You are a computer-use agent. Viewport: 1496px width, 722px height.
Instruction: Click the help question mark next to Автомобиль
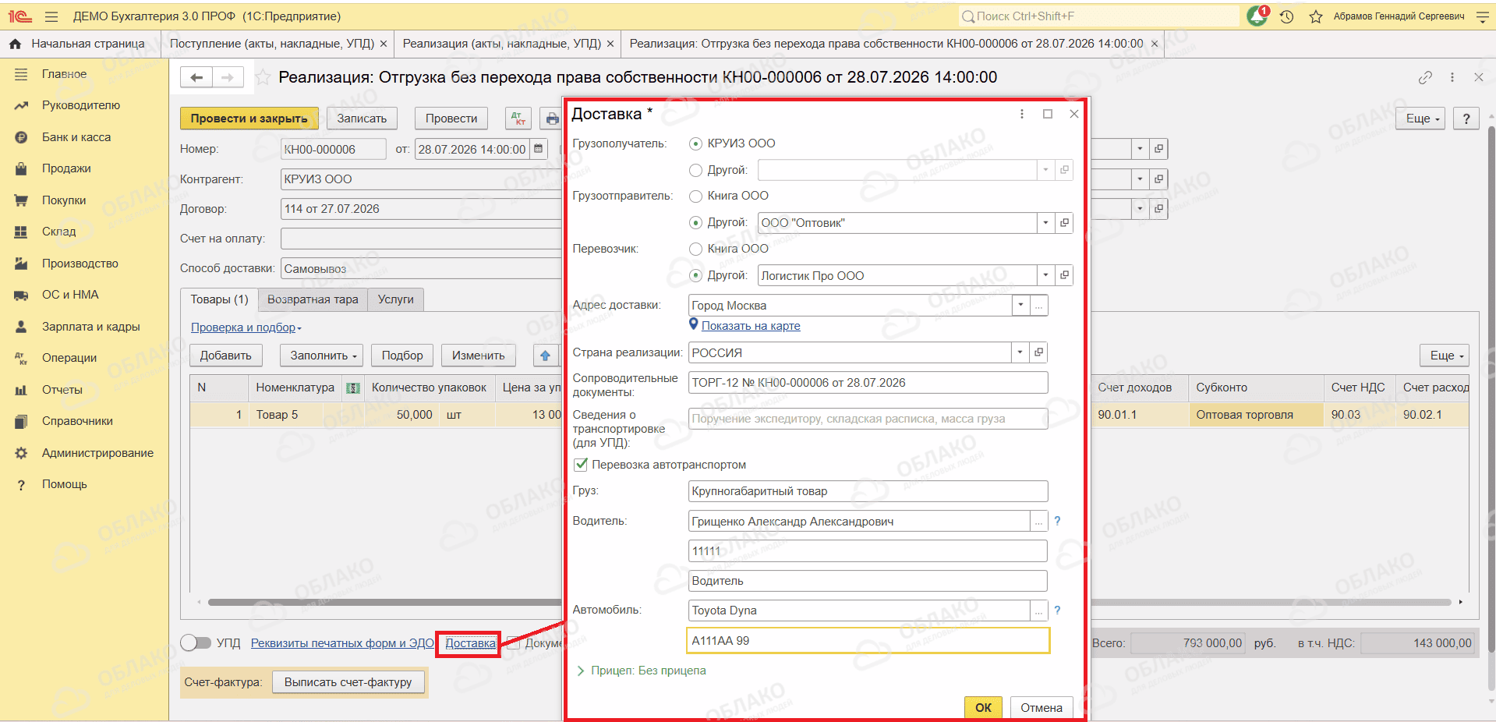click(1057, 611)
